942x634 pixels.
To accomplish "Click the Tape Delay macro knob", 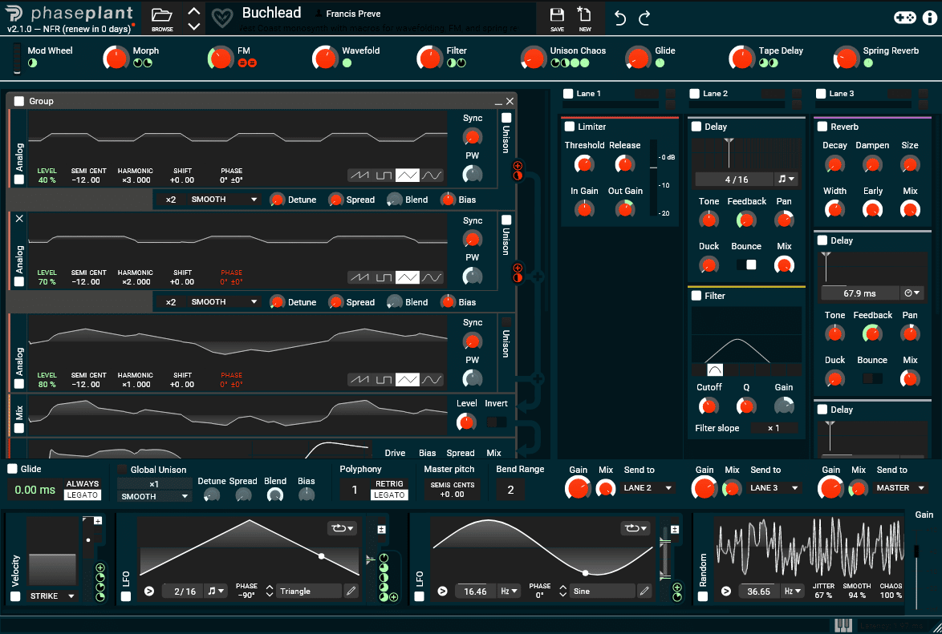I will tap(741, 59).
